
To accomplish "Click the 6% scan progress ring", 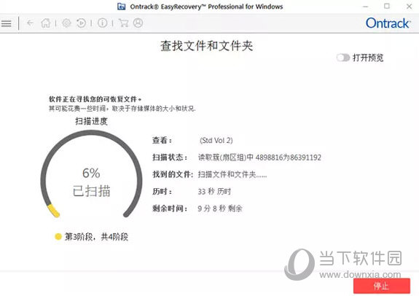I will pyautogui.click(x=91, y=174).
